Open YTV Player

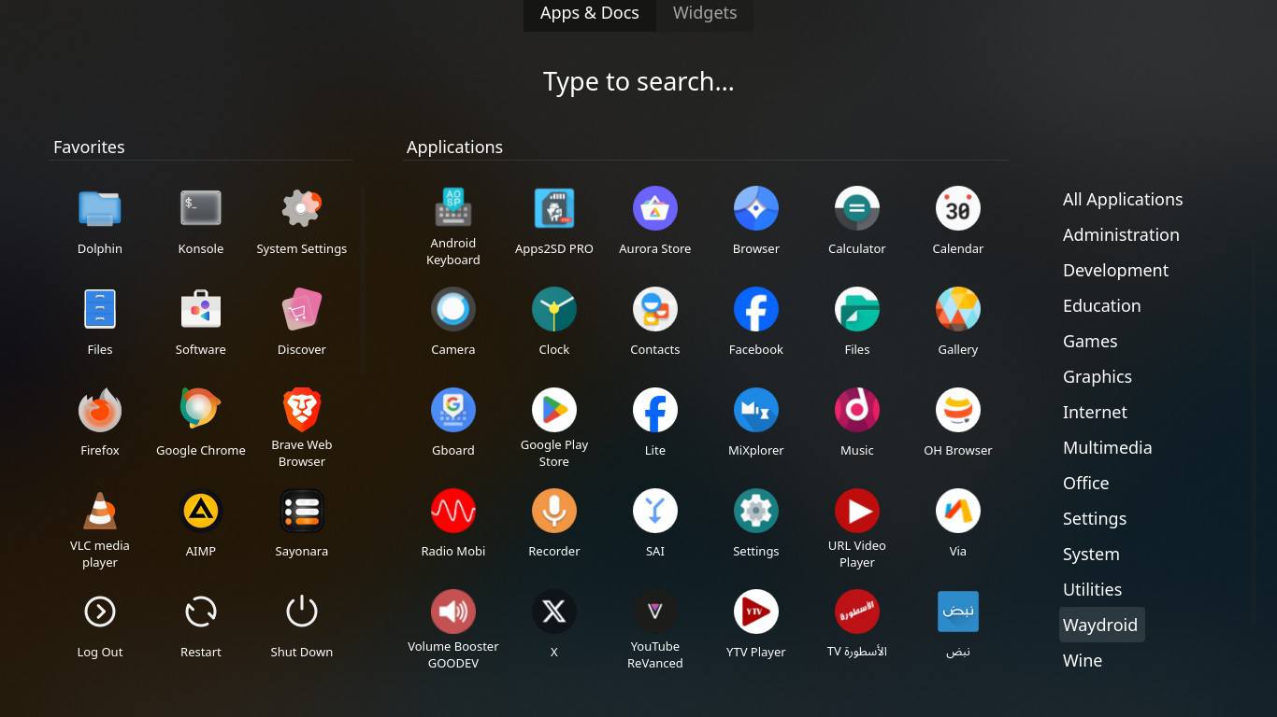pos(756,612)
